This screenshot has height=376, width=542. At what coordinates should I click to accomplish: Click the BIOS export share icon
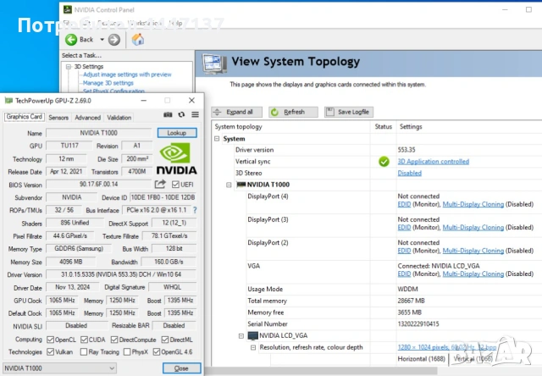click(160, 184)
